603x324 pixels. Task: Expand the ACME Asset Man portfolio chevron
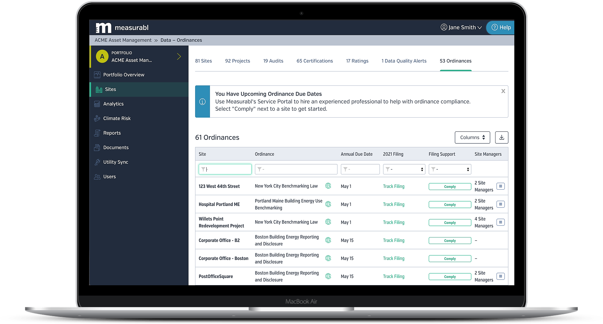[x=179, y=56]
